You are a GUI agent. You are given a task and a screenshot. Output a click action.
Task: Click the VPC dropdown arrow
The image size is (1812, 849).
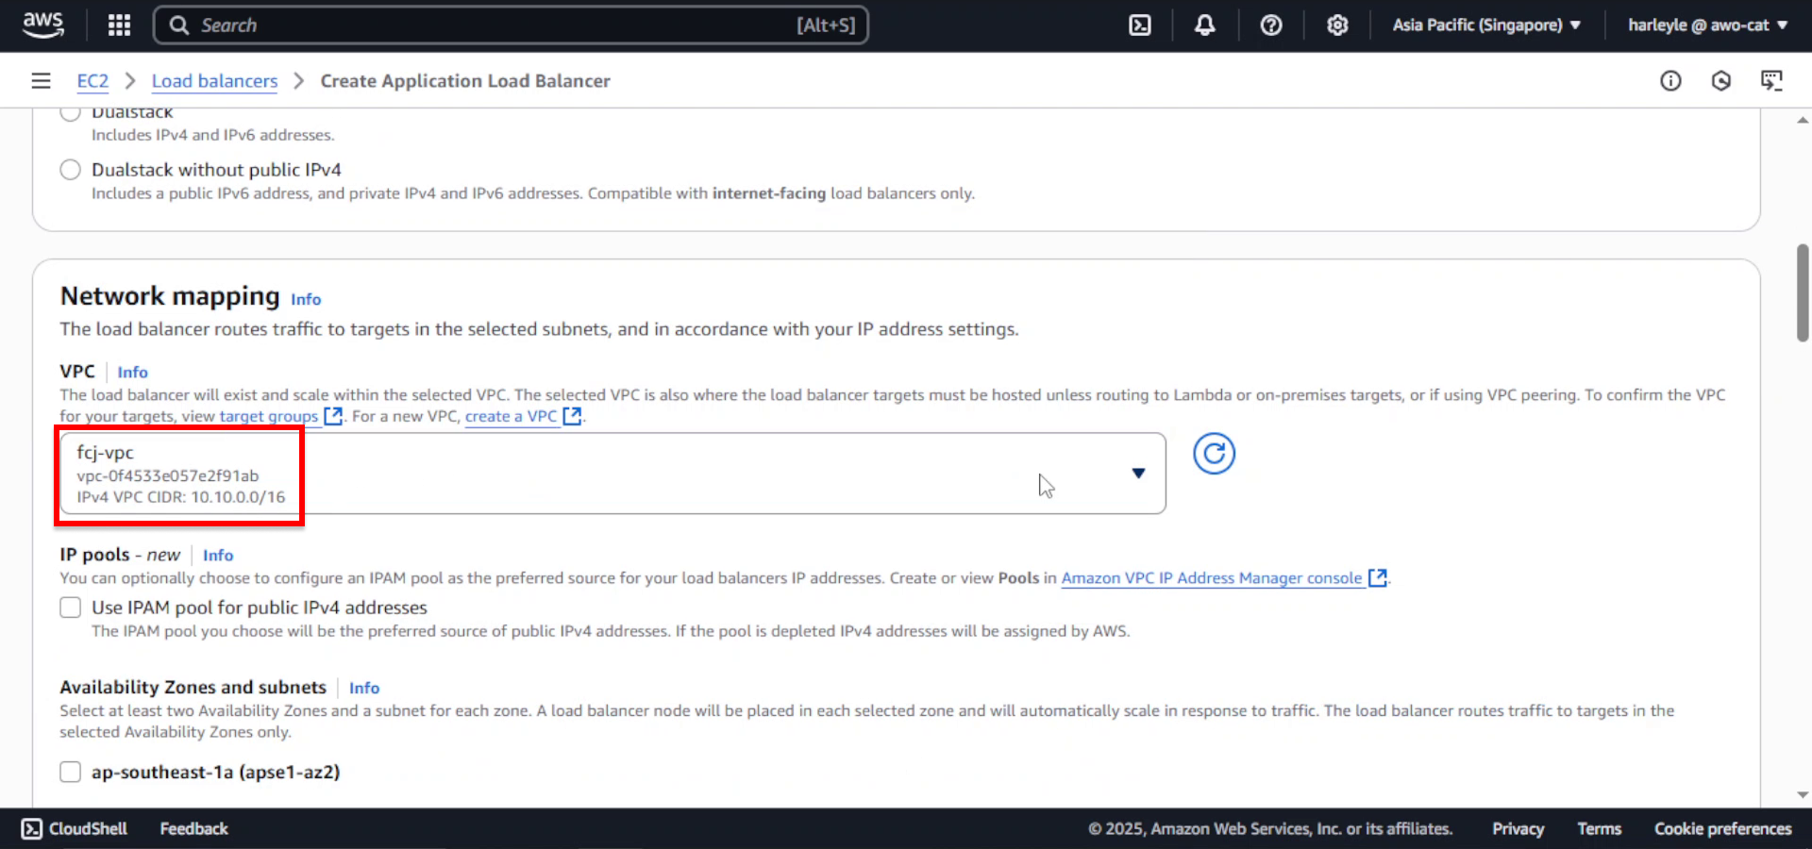pyautogui.click(x=1138, y=474)
